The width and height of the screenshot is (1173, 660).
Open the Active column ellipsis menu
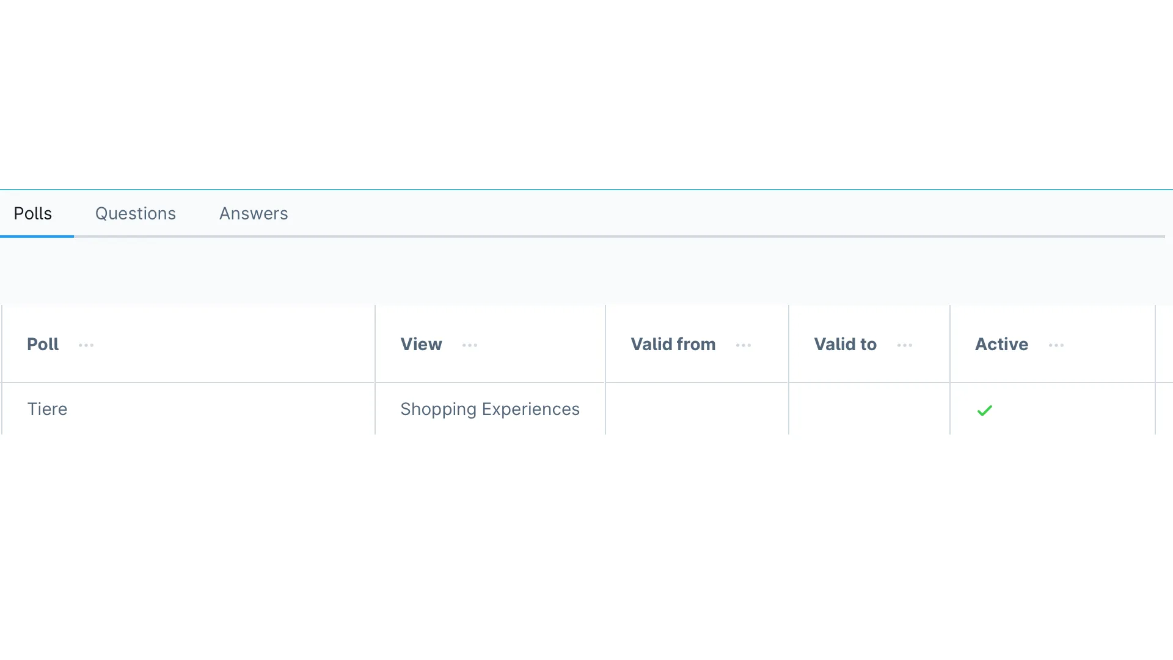[x=1056, y=345]
